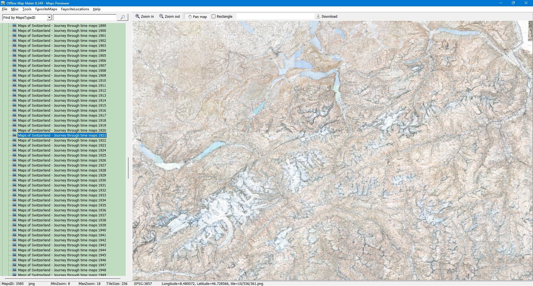The width and height of the screenshot is (533, 286).
Task: Open the File menu
Action: (4, 9)
